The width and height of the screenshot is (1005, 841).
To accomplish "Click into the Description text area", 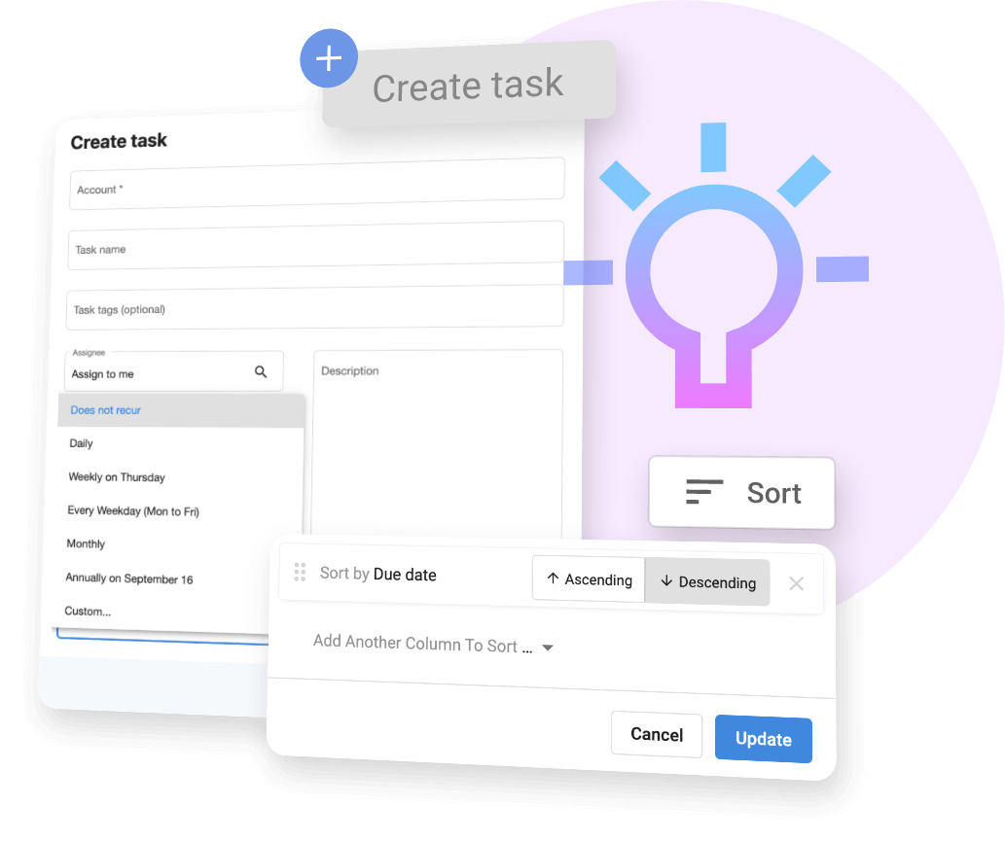I will 437,443.
